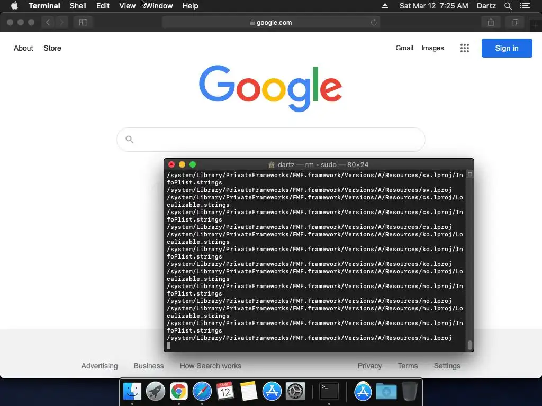Go back in Safari window
This screenshot has width=542, height=406.
click(x=48, y=22)
